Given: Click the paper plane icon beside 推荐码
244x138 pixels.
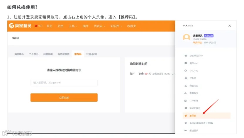Looking at the screenshot, I should tap(186, 116).
